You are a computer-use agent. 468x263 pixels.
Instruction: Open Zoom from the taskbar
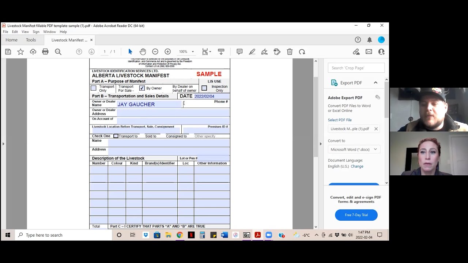[269, 235]
